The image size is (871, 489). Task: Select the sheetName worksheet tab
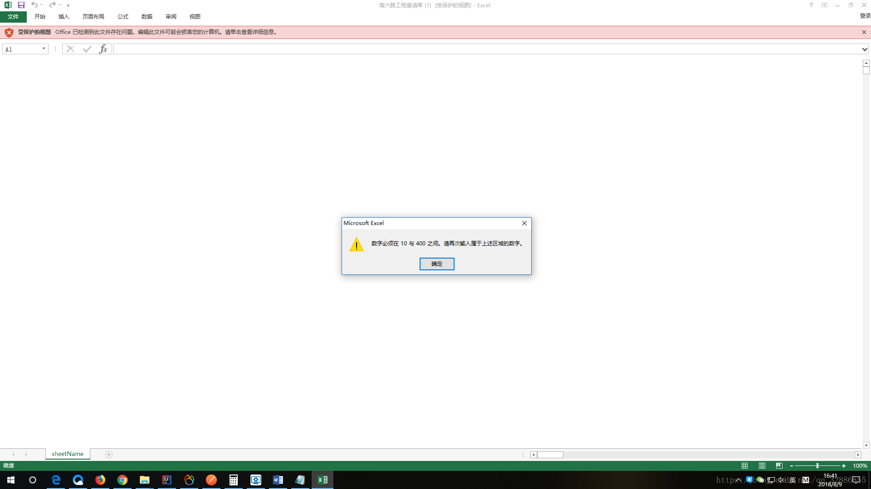pos(68,454)
